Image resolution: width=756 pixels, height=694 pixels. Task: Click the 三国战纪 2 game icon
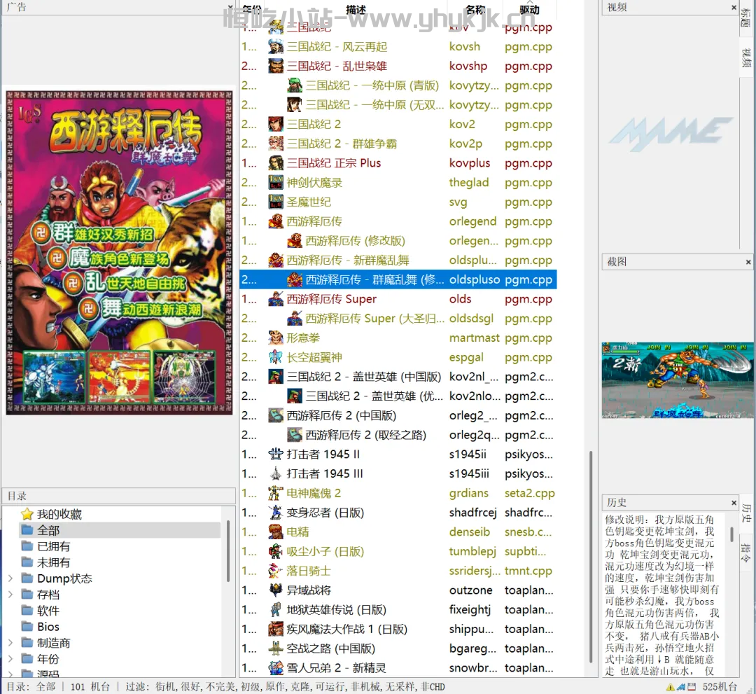pyautogui.click(x=276, y=125)
